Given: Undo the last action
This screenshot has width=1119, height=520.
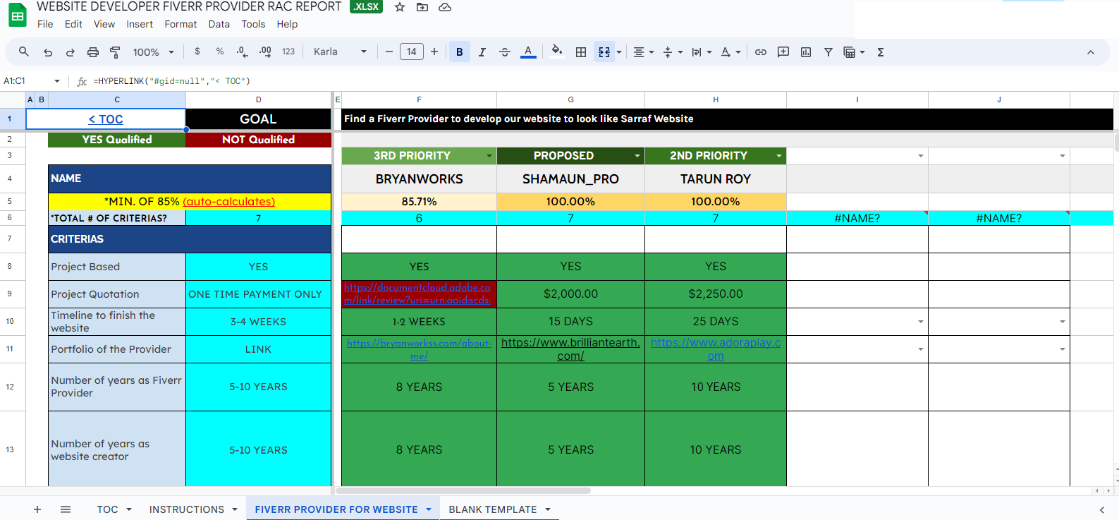Looking at the screenshot, I should [48, 52].
